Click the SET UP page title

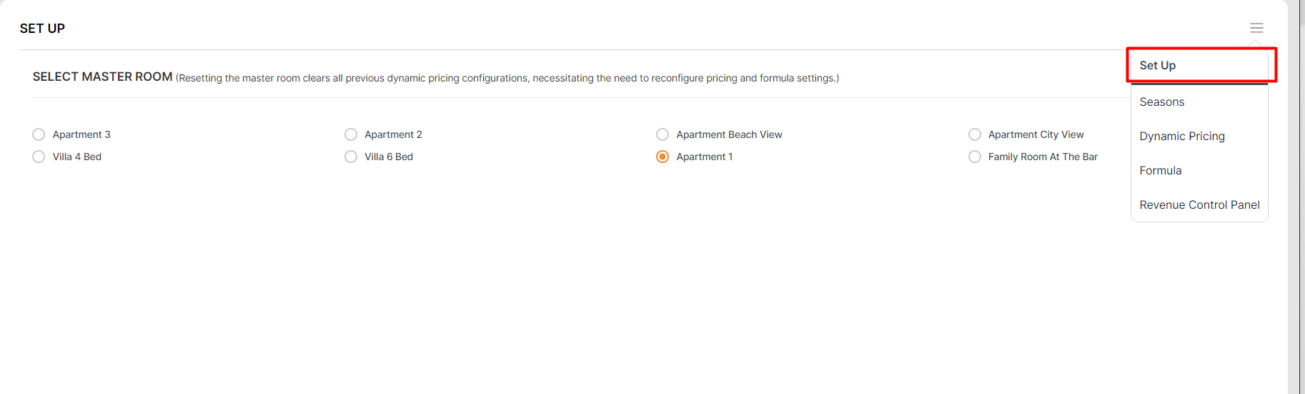(x=42, y=29)
